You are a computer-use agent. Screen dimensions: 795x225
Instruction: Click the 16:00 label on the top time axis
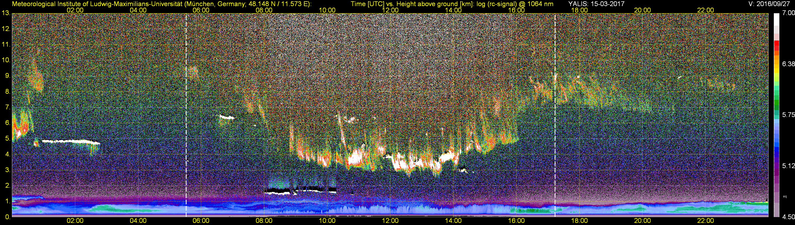[x=516, y=10]
